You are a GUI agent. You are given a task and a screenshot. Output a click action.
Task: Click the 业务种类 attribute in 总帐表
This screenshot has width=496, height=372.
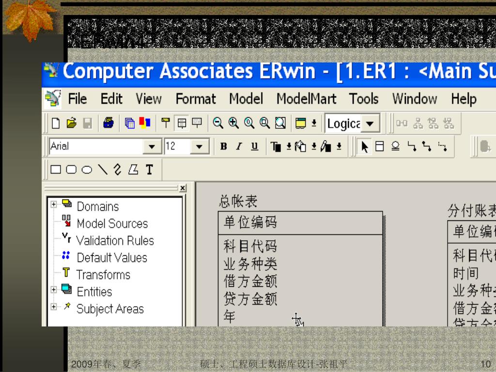click(x=250, y=264)
